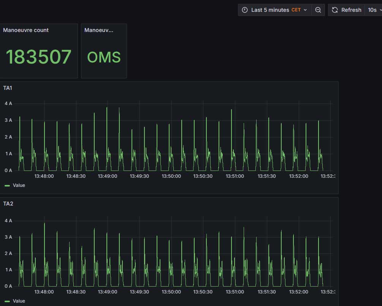This screenshot has height=306, width=382.
Task: Open the Last 5 minutes time range
Action: pos(270,10)
